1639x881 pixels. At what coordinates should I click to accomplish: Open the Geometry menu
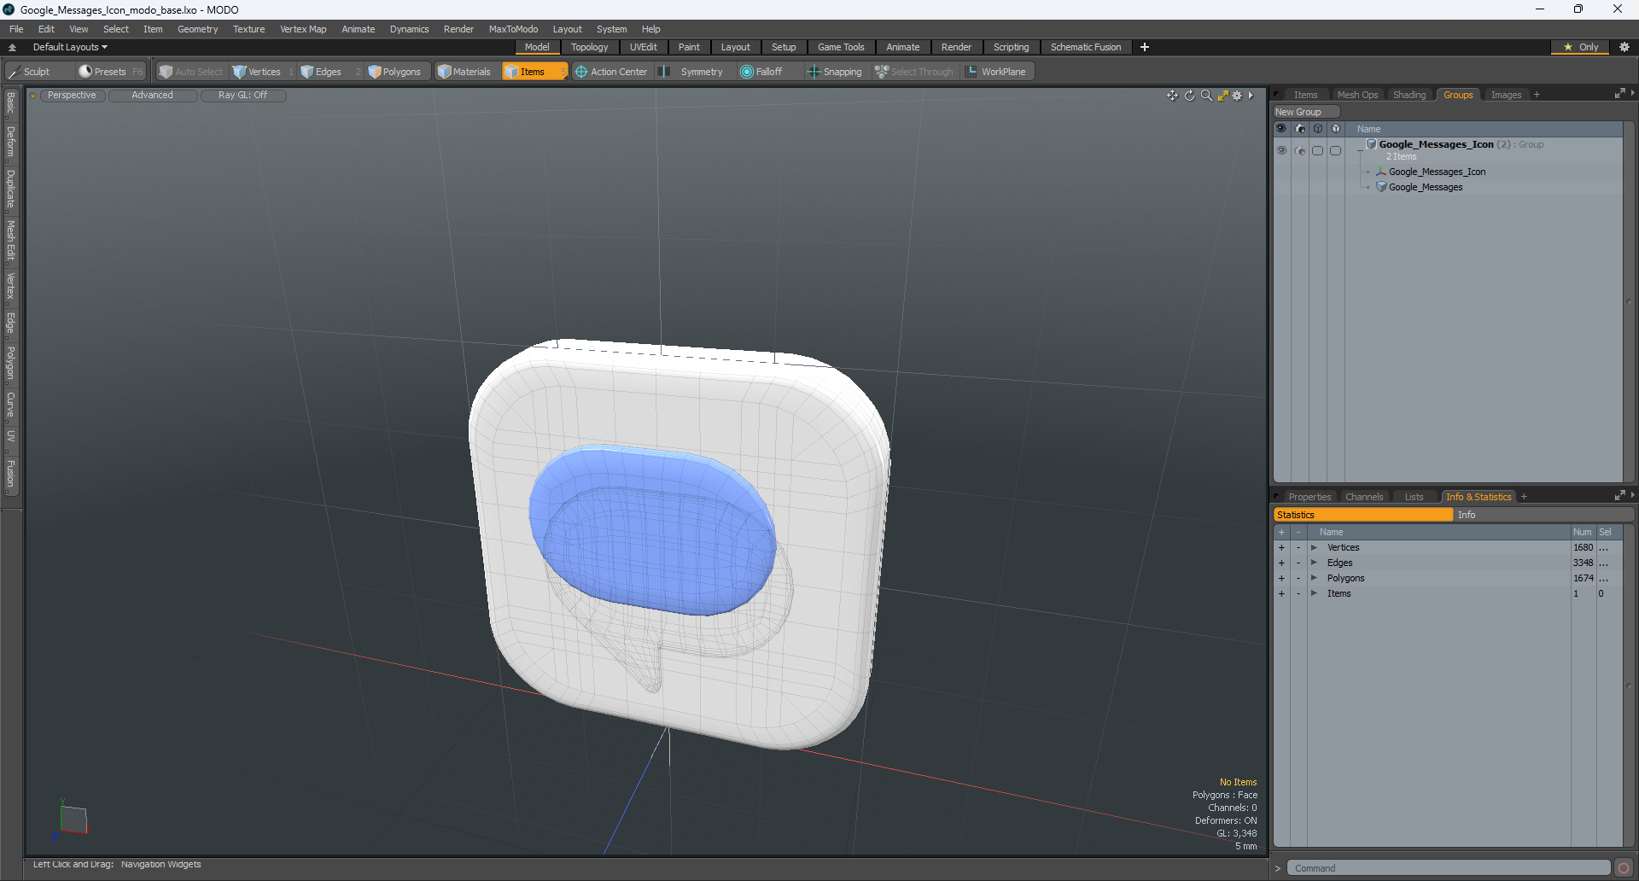[197, 29]
